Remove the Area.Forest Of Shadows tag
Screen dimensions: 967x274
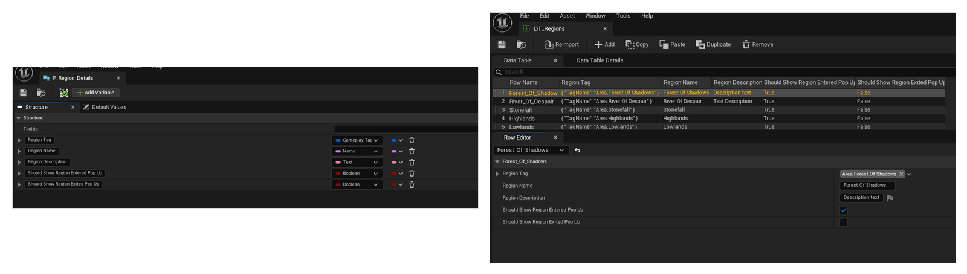point(901,174)
